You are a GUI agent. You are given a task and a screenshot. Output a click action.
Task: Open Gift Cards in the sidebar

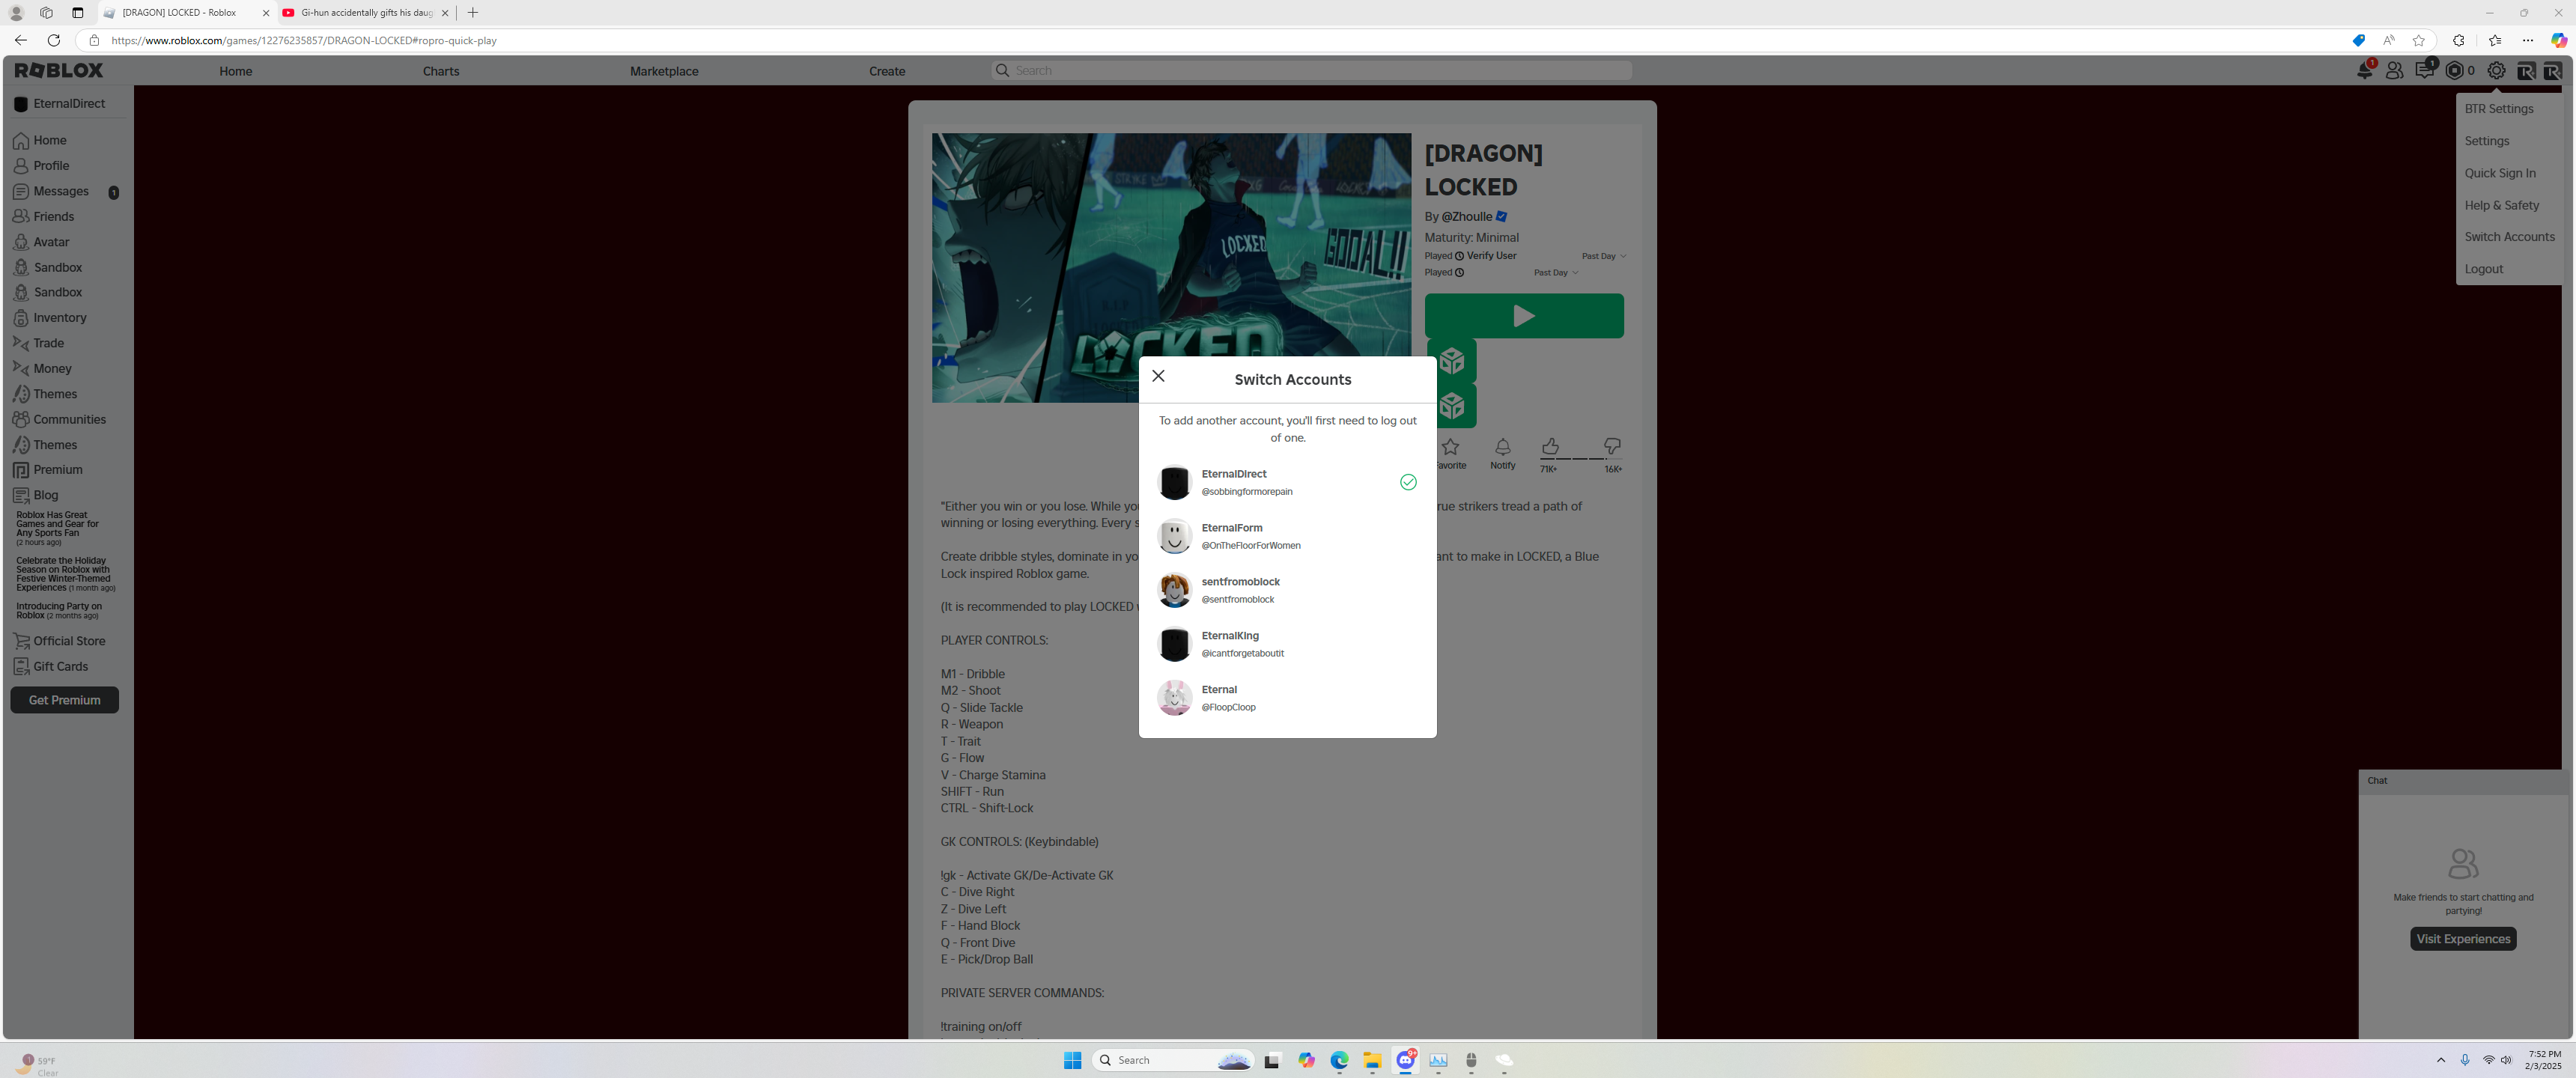pyautogui.click(x=60, y=667)
